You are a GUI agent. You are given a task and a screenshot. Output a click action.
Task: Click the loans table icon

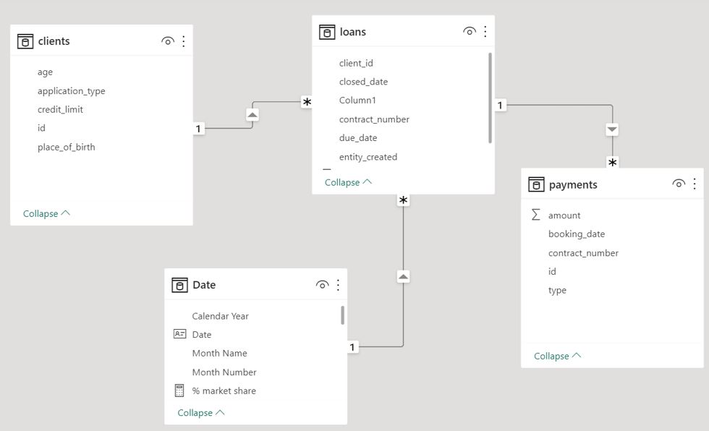click(x=327, y=32)
